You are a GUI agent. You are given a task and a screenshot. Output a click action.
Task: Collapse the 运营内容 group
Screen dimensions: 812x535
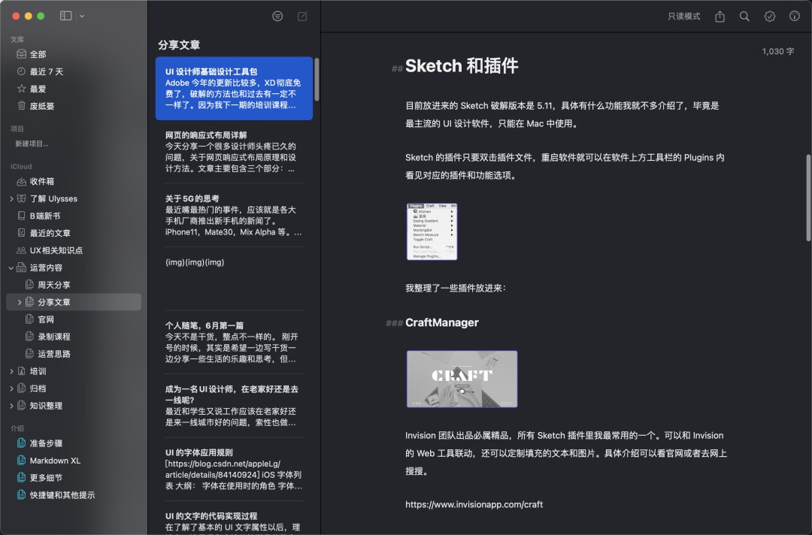coord(10,267)
